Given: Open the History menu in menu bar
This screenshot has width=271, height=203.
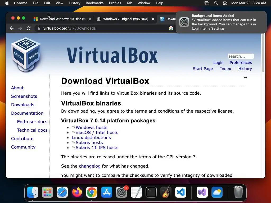Looking at the screenshot, I should pyautogui.click(x=74, y=3).
